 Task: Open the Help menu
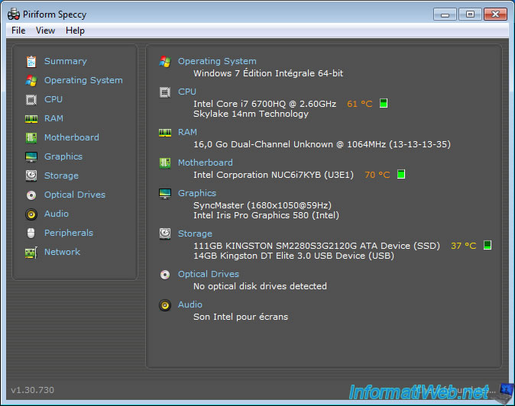(x=75, y=31)
